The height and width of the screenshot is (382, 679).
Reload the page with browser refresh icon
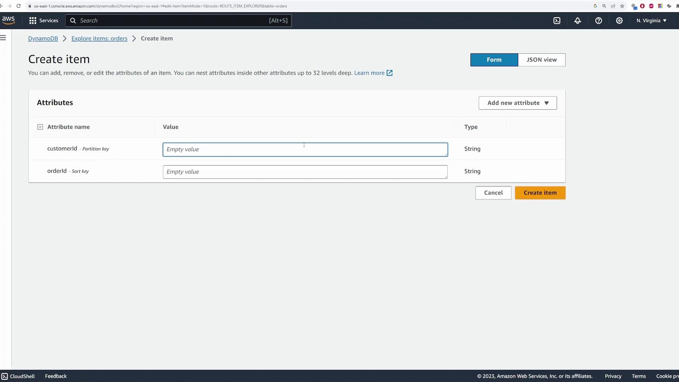pyautogui.click(x=18, y=6)
